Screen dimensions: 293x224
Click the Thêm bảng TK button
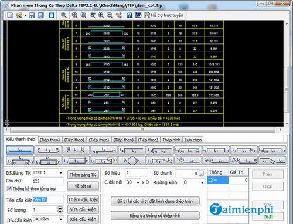[83, 175]
